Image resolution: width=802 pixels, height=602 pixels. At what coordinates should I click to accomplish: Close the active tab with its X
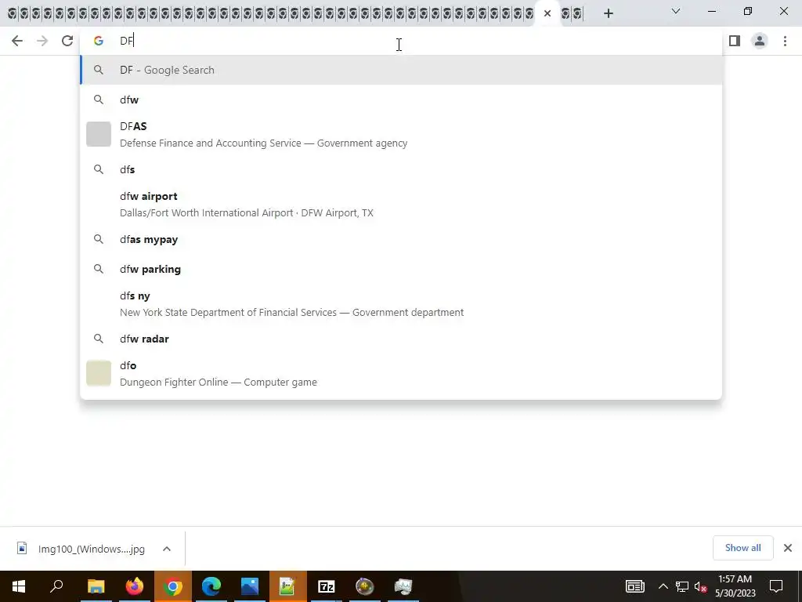click(x=547, y=13)
